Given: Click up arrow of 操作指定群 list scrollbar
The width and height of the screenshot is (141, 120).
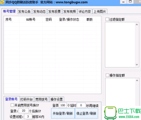Looking at the screenshot, I should point(137,81).
